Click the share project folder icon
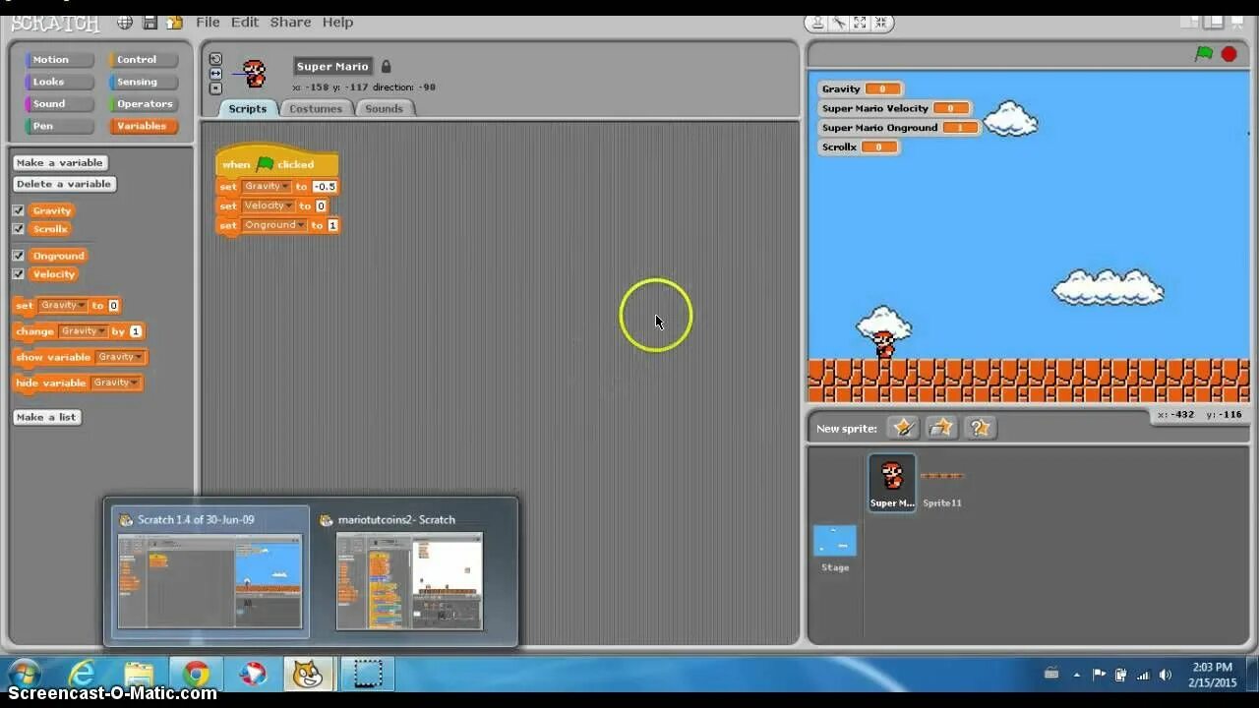Image resolution: width=1259 pixels, height=708 pixels. pos(174,22)
